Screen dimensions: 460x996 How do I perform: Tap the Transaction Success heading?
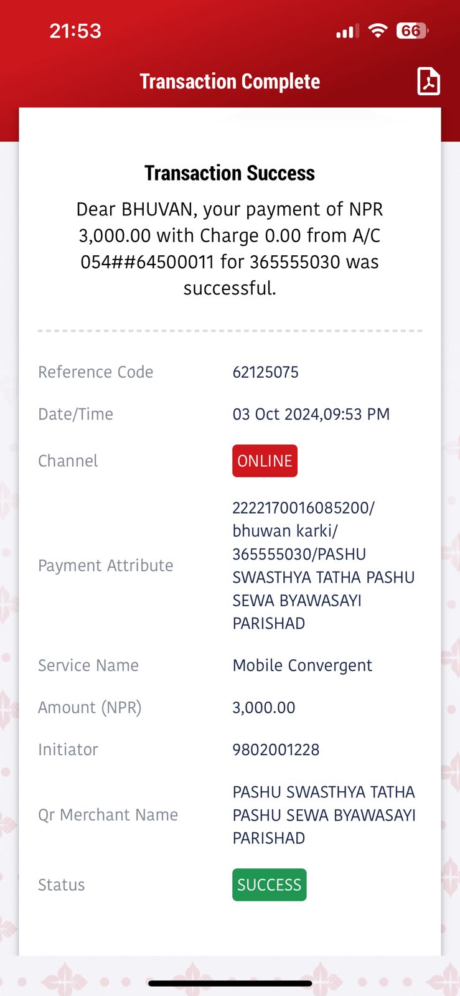click(x=230, y=173)
